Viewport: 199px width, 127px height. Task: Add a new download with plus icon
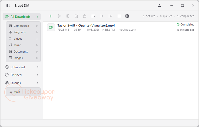pos(51,16)
